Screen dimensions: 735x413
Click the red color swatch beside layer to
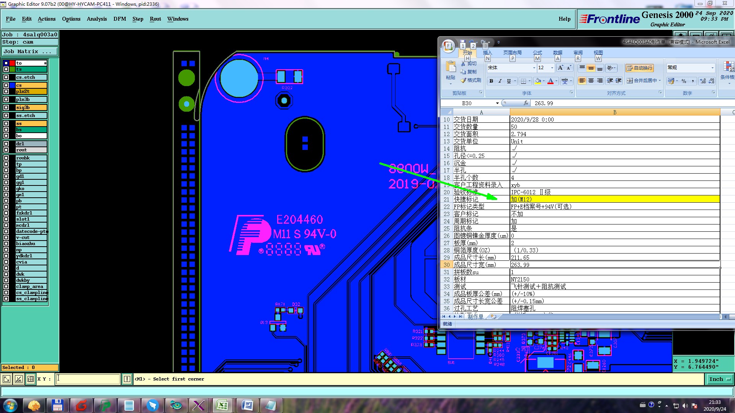coord(12,63)
